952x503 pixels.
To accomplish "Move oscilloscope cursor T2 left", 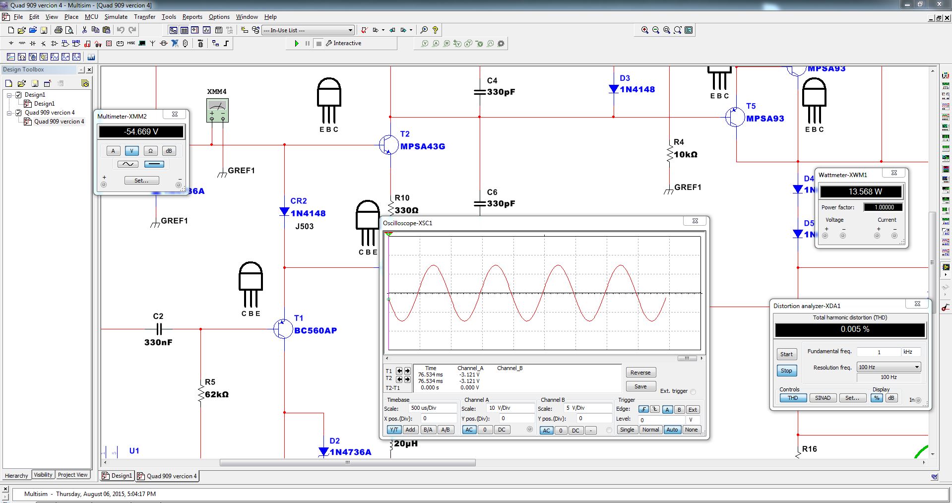I will click(x=399, y=379).
